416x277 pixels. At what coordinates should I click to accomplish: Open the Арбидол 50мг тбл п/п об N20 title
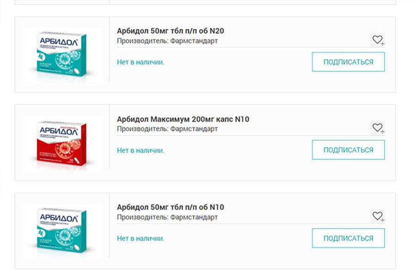171,31
